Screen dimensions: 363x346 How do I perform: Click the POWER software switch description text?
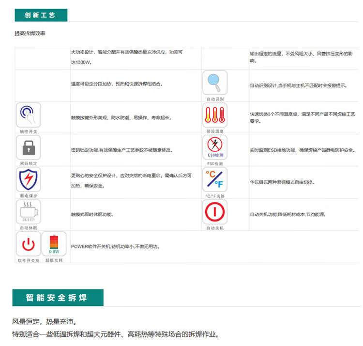click(x=115, y=246)
